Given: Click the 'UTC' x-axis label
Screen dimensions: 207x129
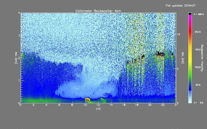Looking at the screenshot, I should point(98,109).
